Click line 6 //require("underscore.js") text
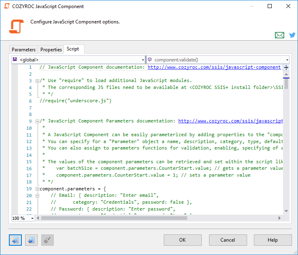Image resolution: width=298 pixels, height=255 pixels. point(76,101)
